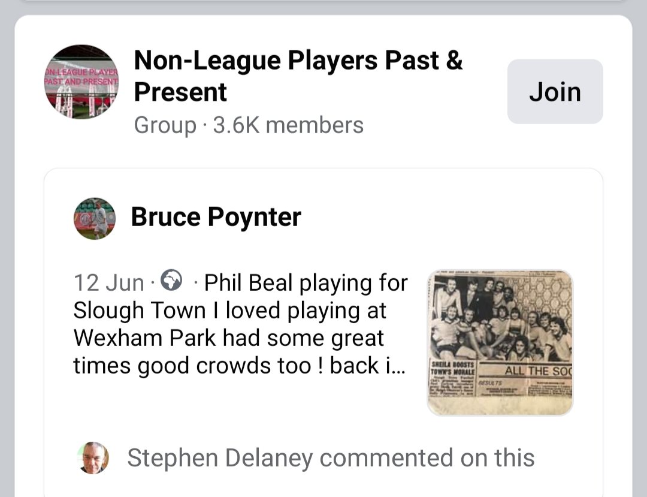Click Wexham Park line in post text
The image size is (647, 497).
coord(229,338)
